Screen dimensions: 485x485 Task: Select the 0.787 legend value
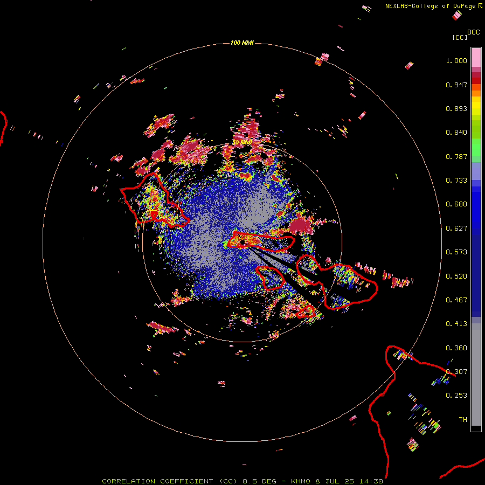[456, 156]
